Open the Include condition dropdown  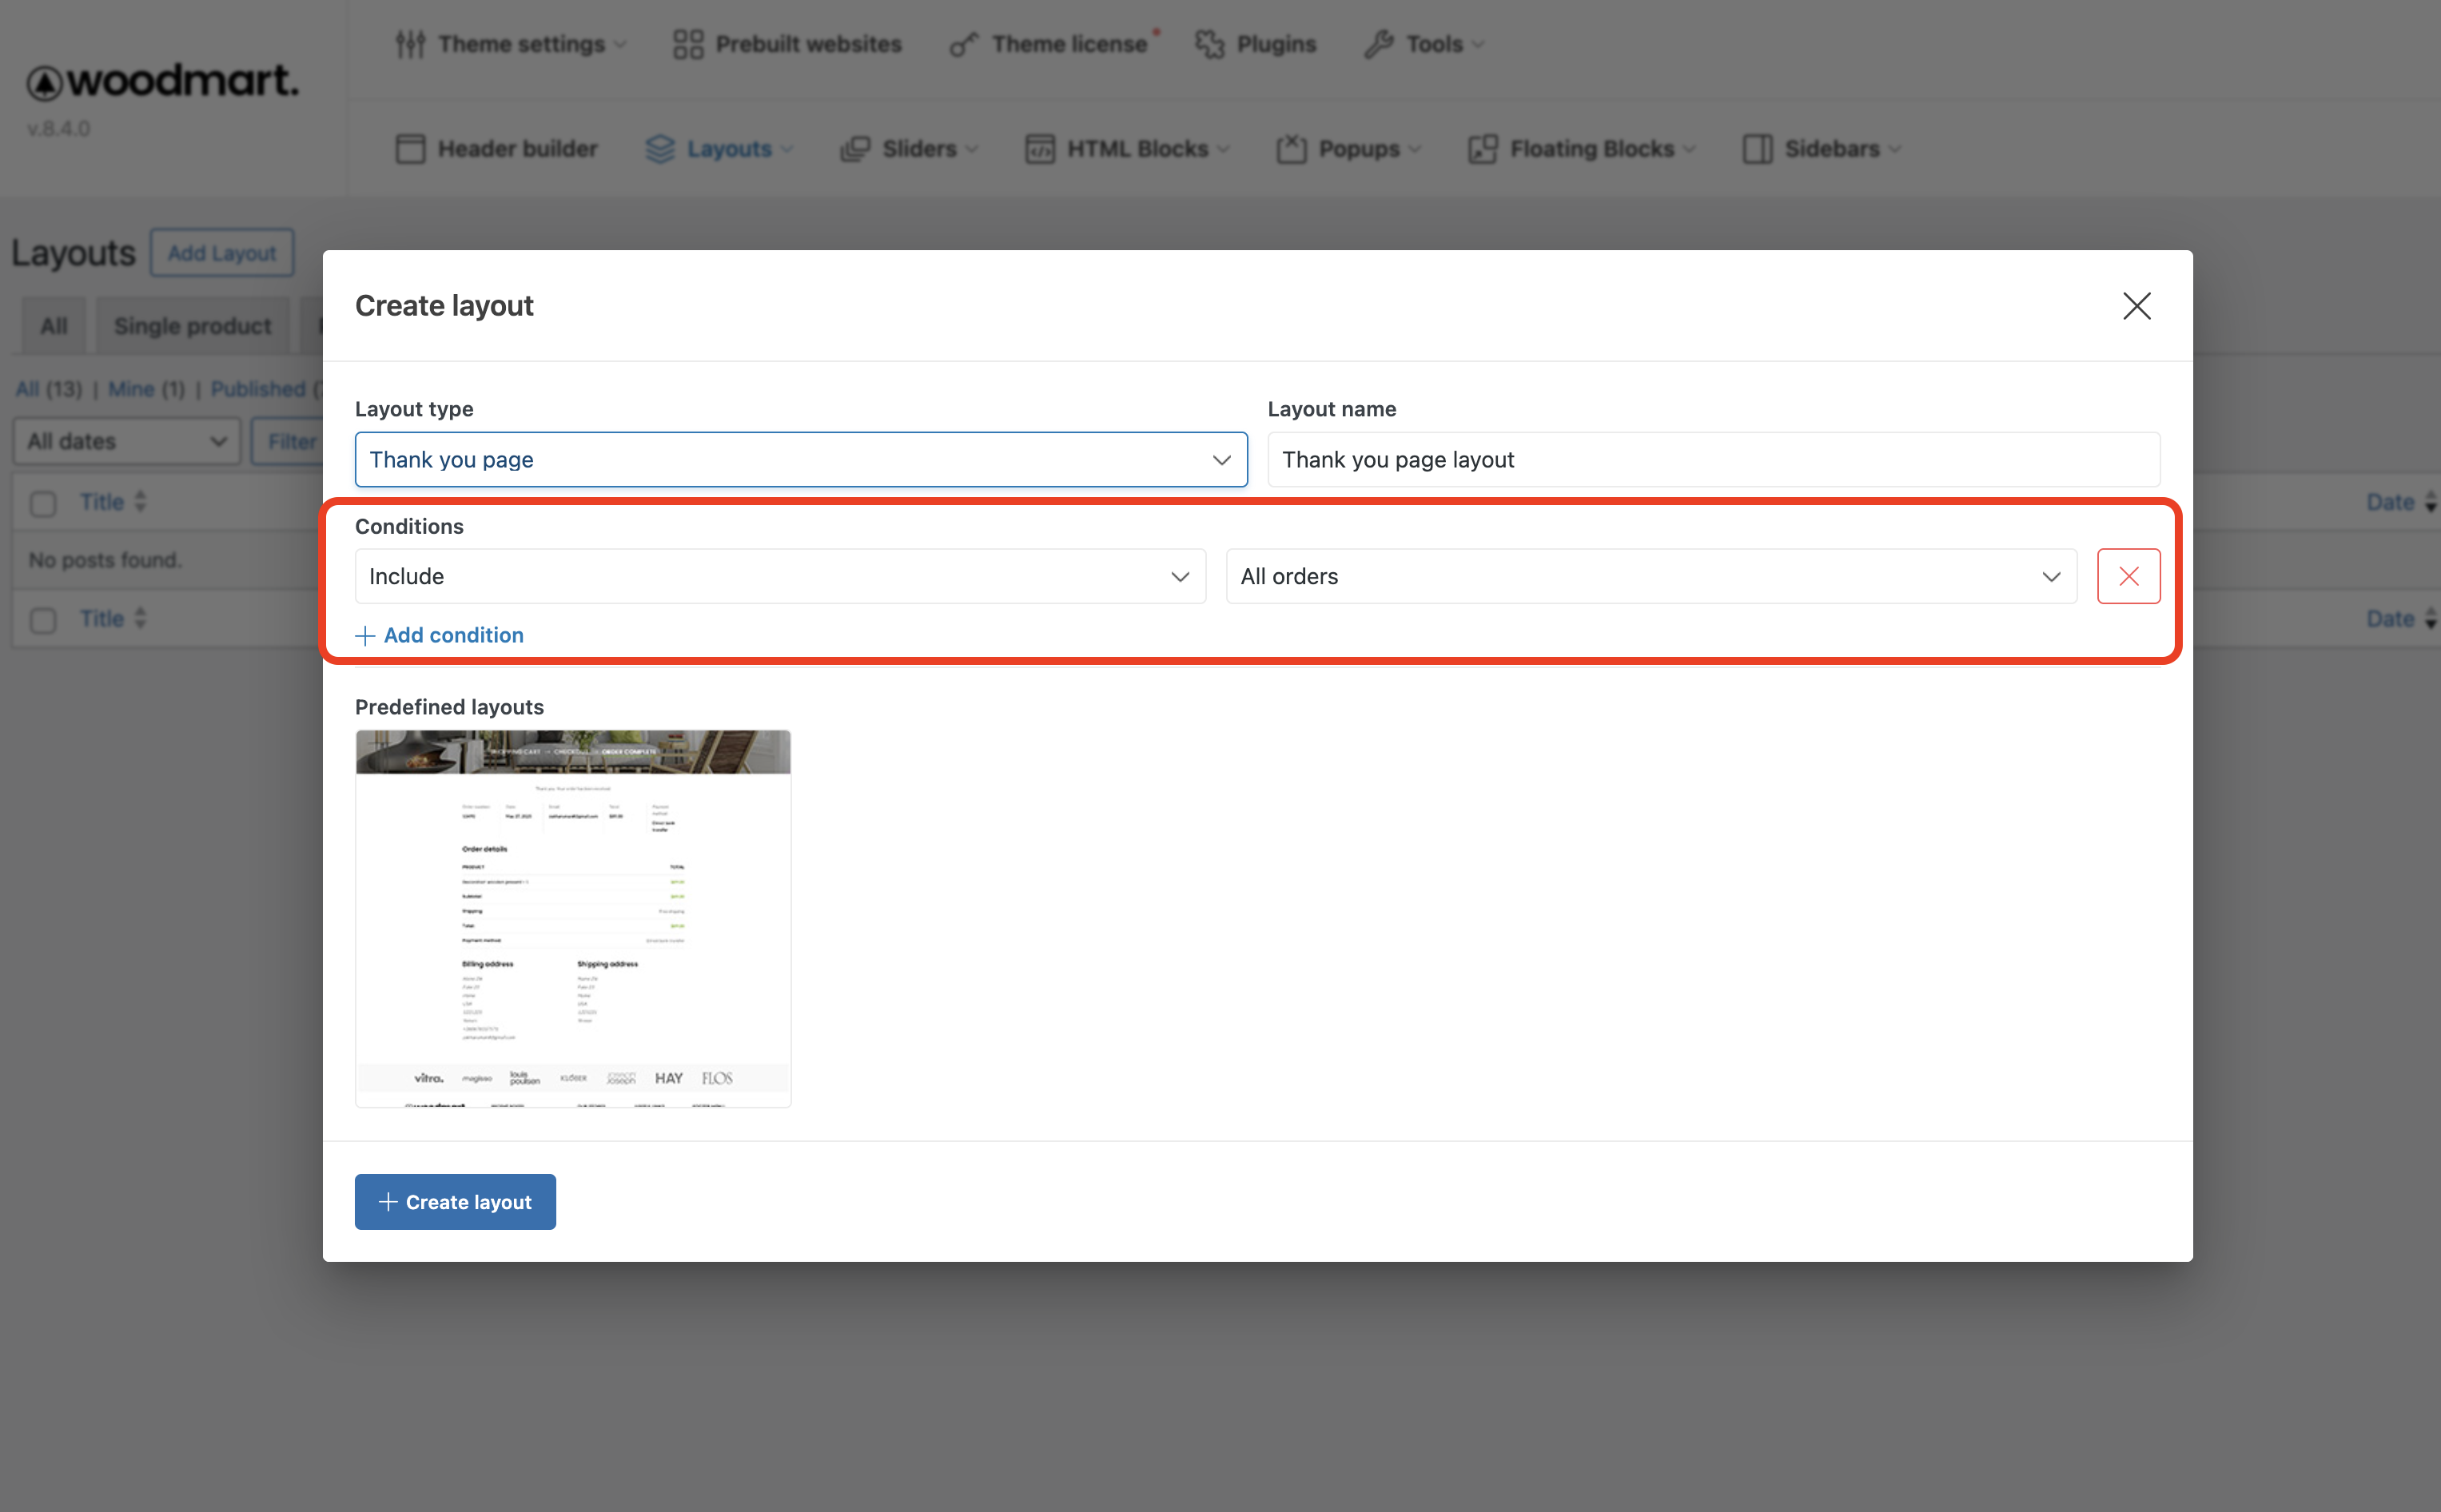pos(780,576)
